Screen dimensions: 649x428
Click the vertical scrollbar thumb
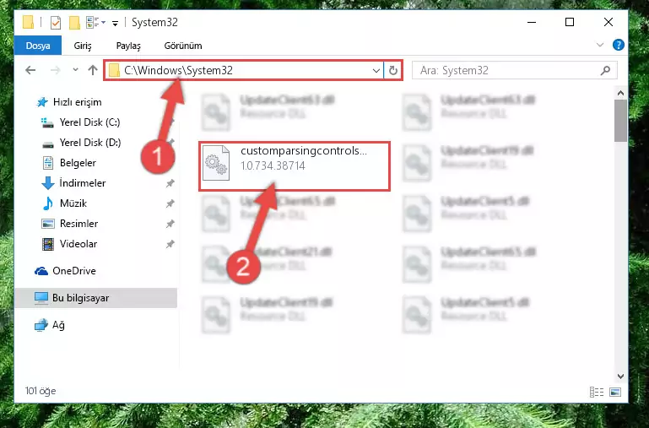tap(620, 121)
